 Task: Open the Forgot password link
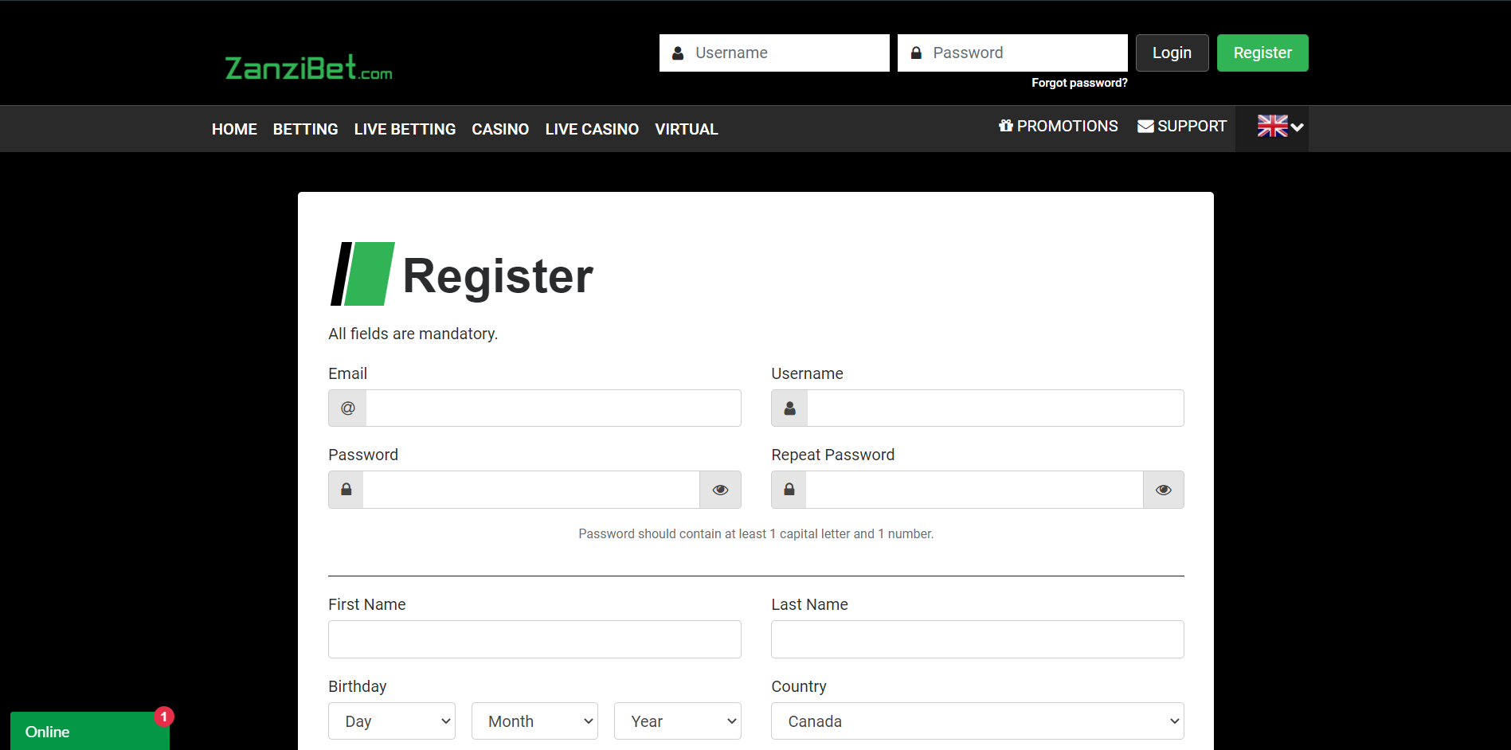tap(1079, 82)
